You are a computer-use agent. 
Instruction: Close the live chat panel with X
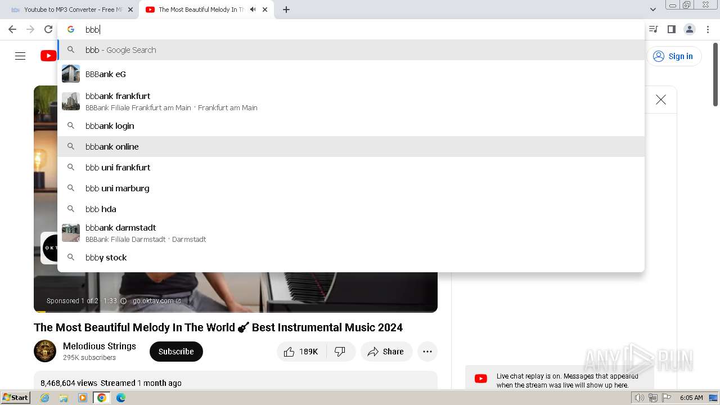(661, 100)
